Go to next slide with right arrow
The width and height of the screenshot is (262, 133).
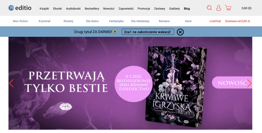pos(249,83)
